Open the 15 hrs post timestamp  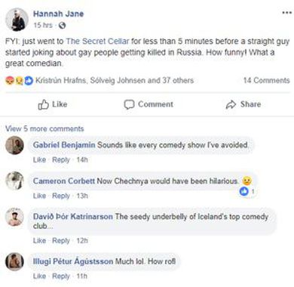[x=43, y=26]
